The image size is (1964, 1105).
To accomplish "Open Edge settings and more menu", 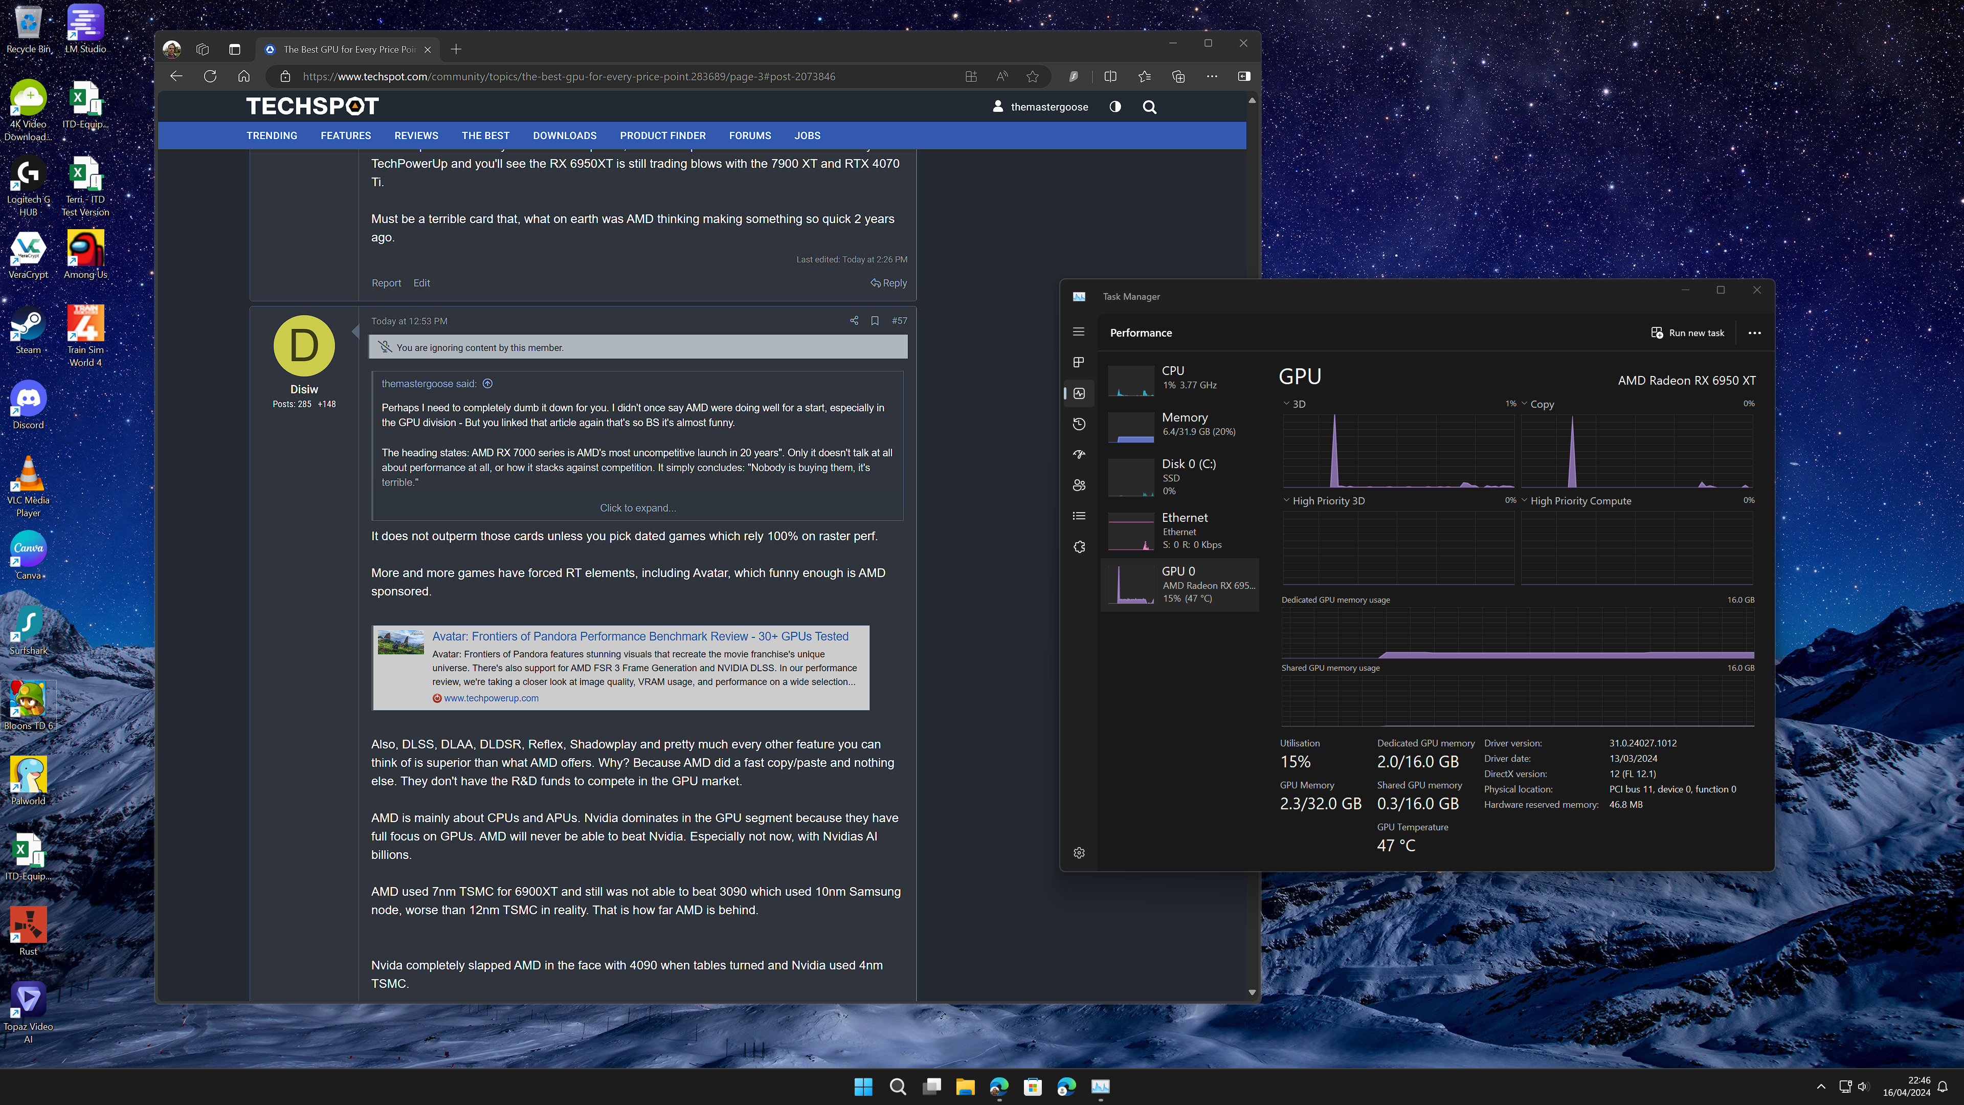I will (1212, 76).
